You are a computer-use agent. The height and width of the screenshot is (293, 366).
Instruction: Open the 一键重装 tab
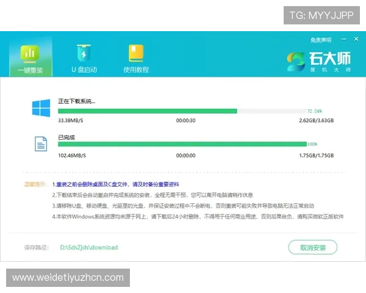pyautogui.click(x=30, y=57)
